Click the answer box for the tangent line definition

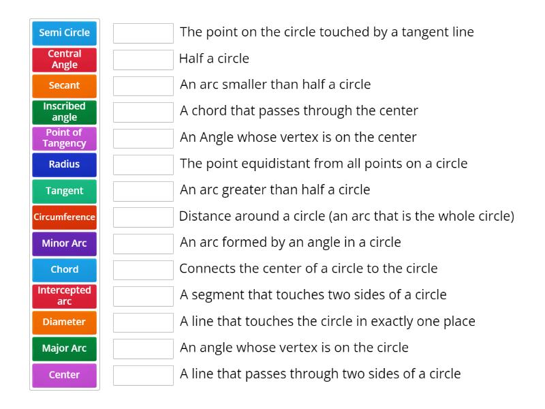pos(143,32)
